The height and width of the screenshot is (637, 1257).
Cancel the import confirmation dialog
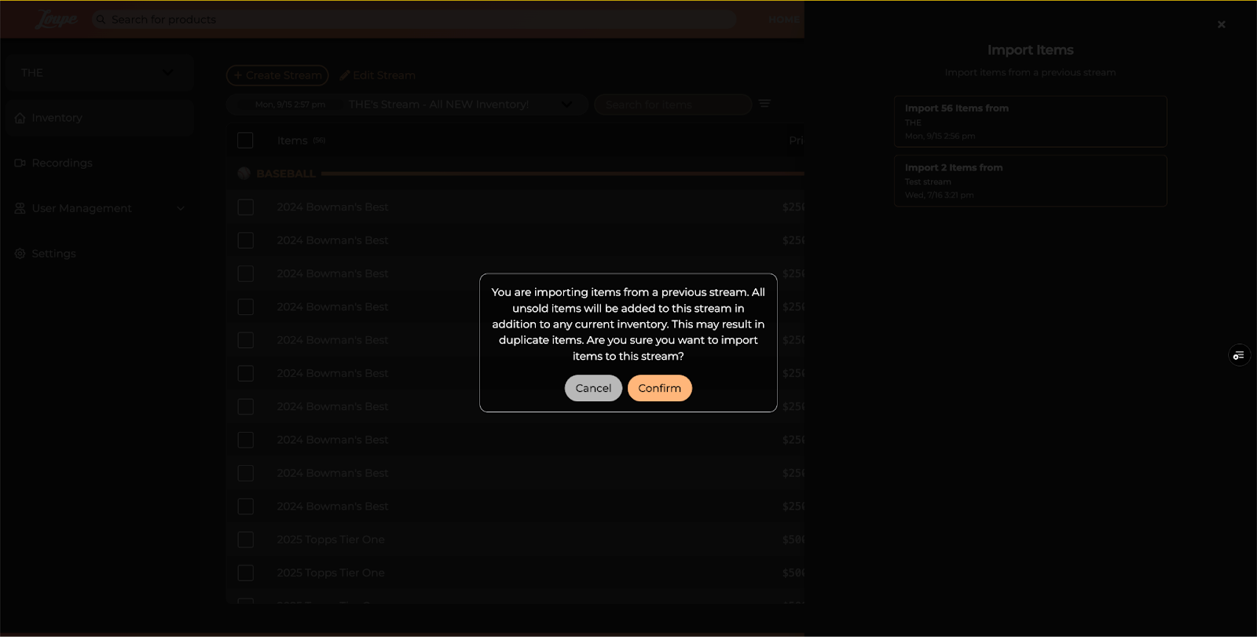tap(593, 388)
